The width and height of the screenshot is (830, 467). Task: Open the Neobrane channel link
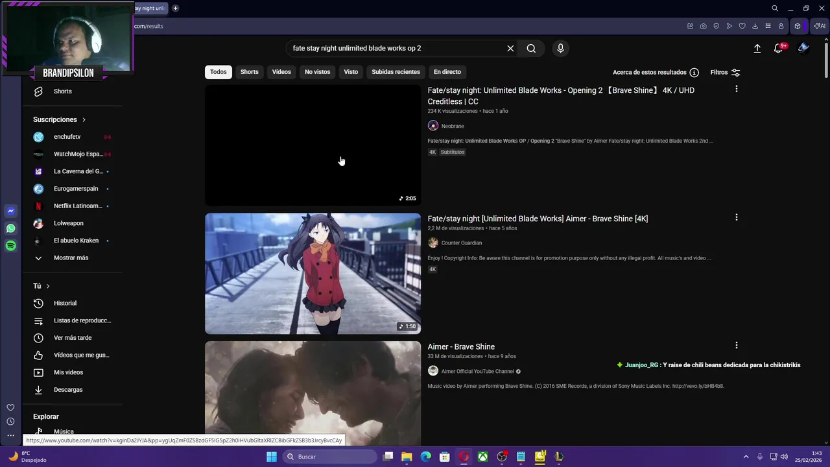coord(453,126)
